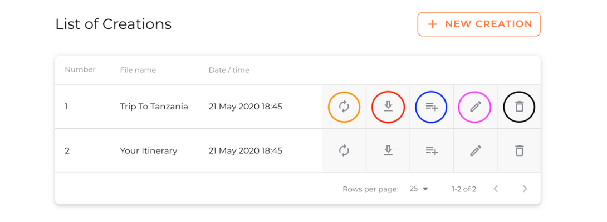The width and height of the screenshot is (607, 222).
Task: Delete Your Itinerary using trash icon
Action: [519, 150]
